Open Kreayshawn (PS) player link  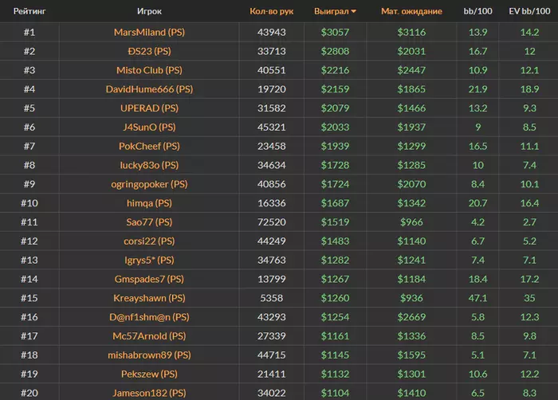(149, 298)
